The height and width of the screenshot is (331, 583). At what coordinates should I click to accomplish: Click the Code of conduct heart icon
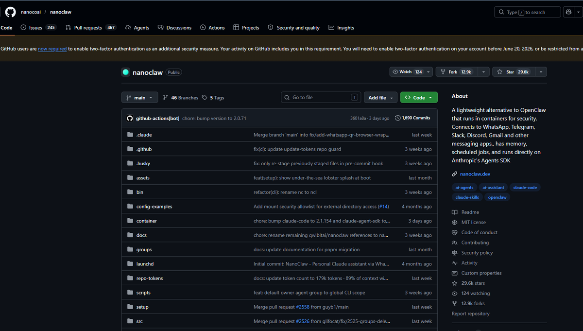455,233
